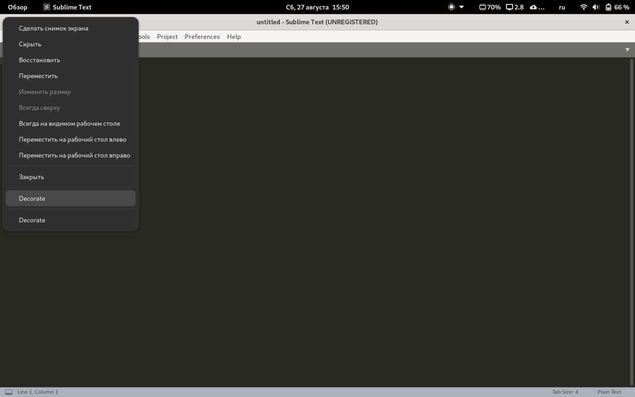The image size is (635, 397).
Task: Click the monitor indicator showing 2.8
Action: click(514, 7)
